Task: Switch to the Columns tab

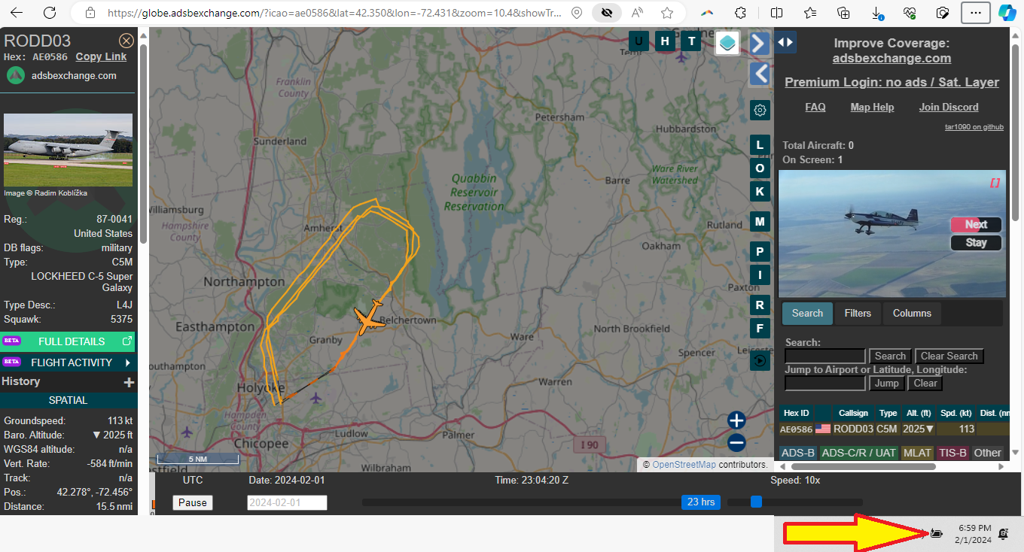Action: (x=912, y=314)
